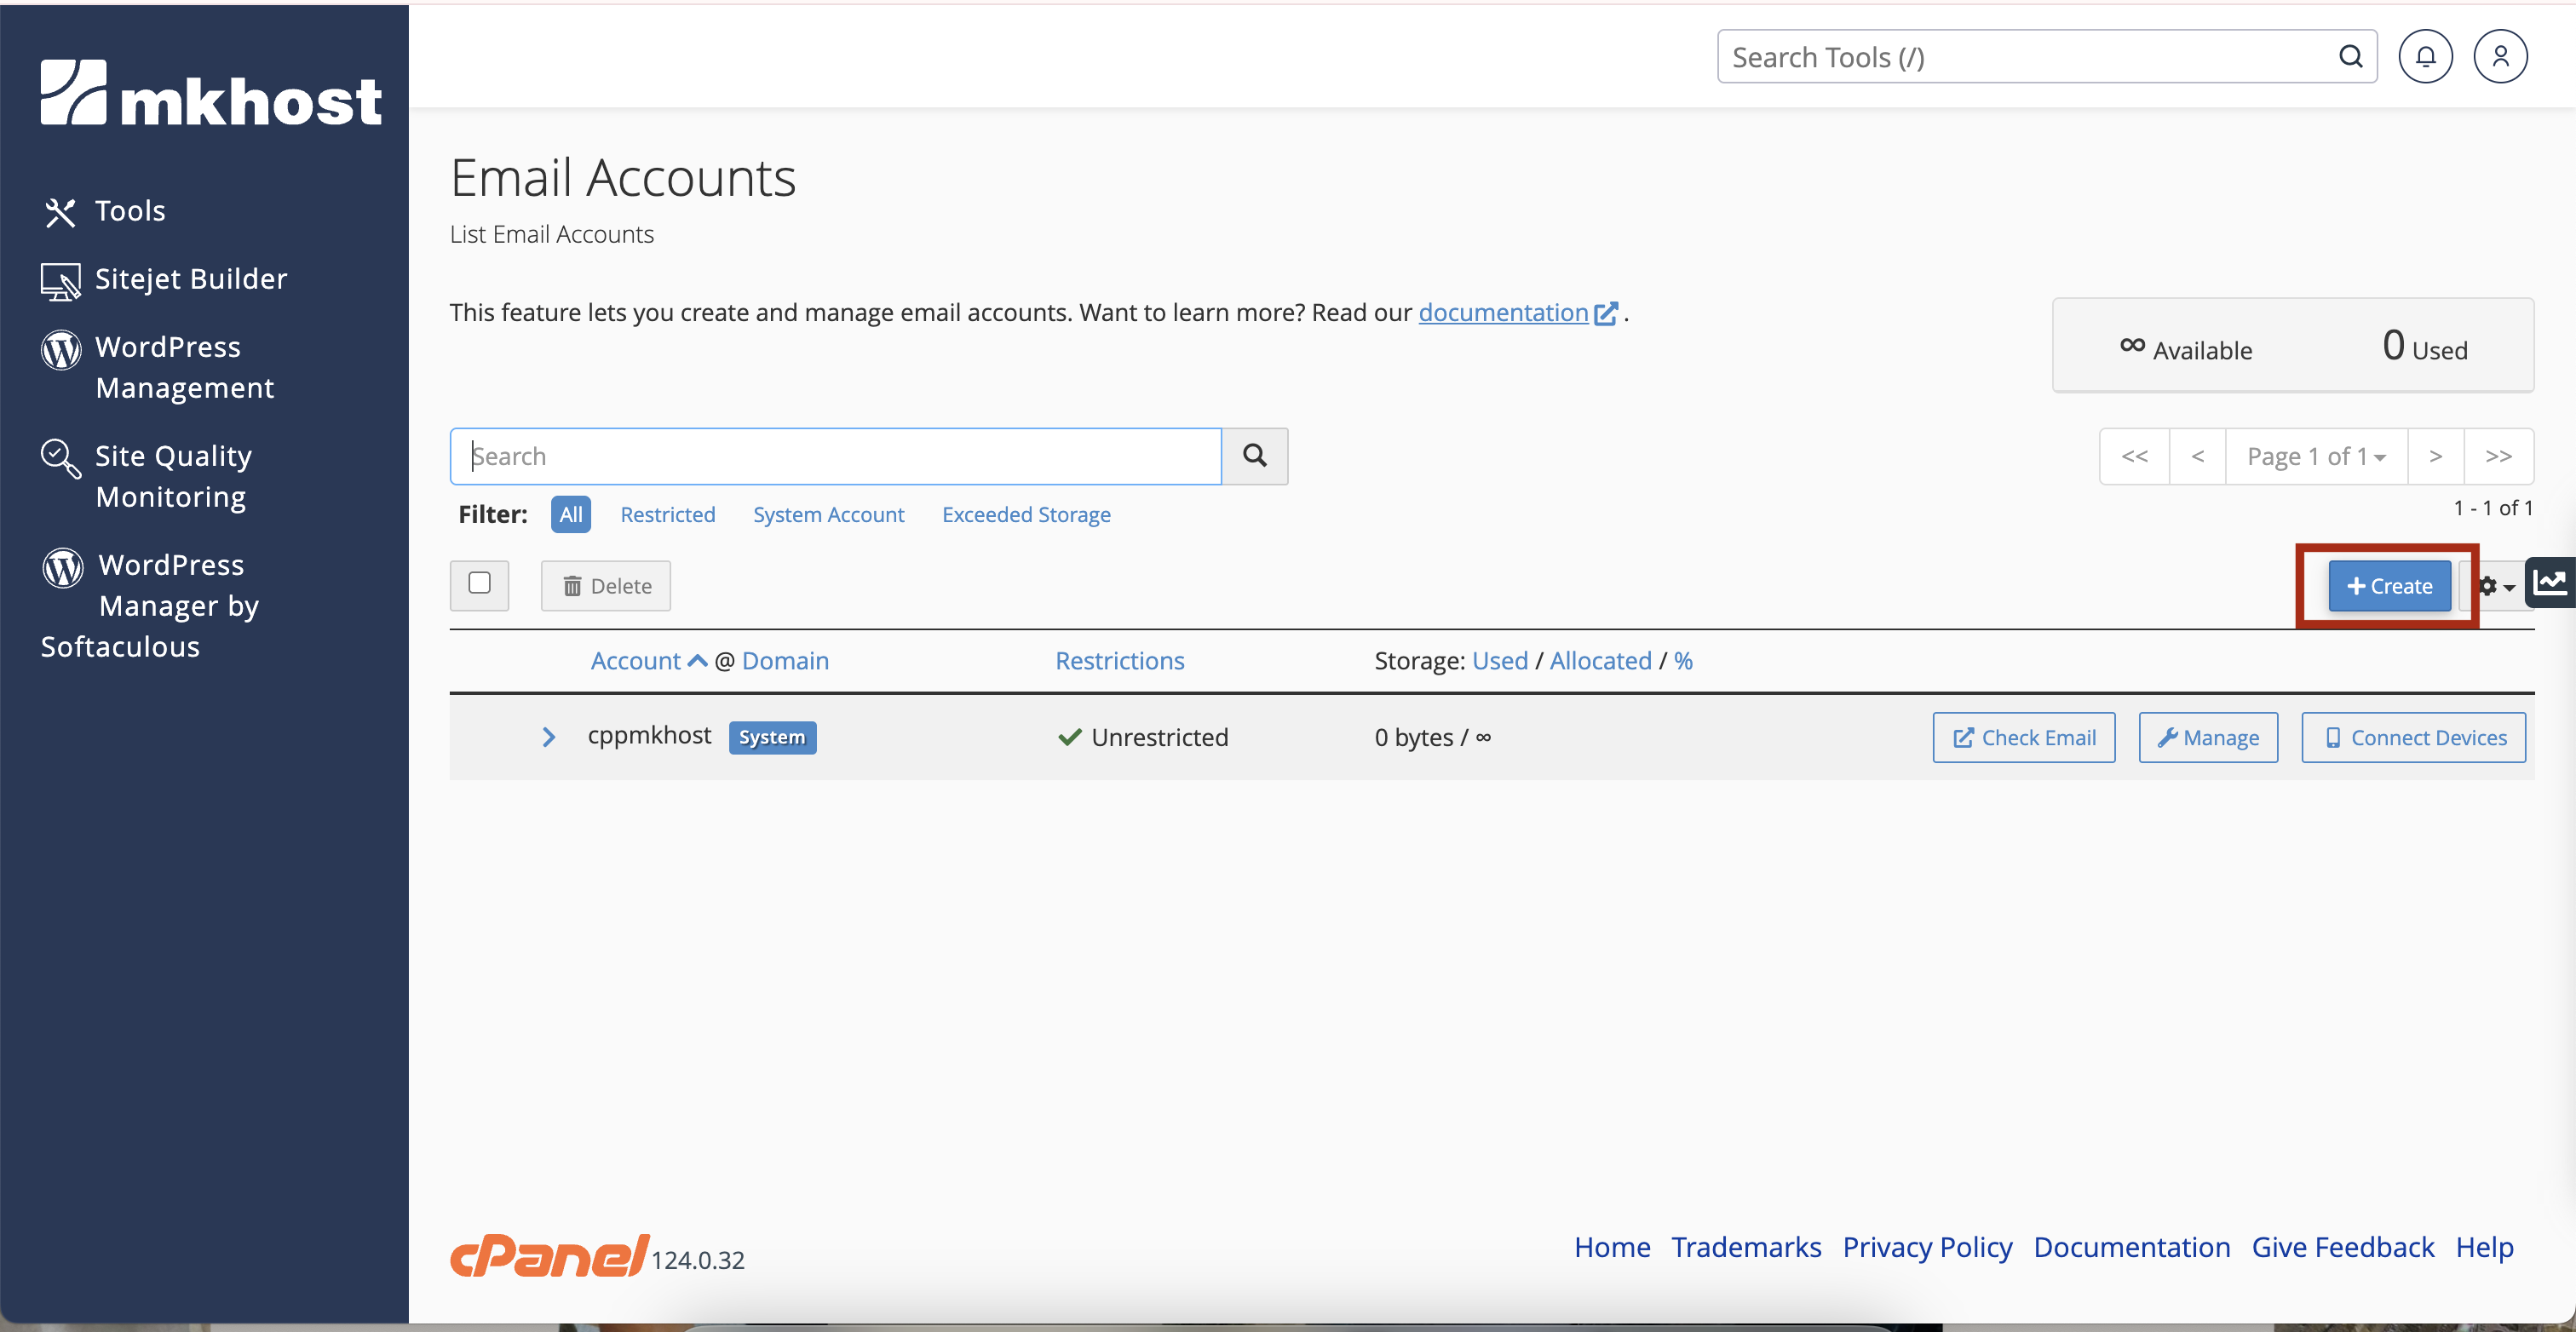Click the search magnifier button beside the Search field
This screenshot has height=1332, width=2576.
[1254, 456]
